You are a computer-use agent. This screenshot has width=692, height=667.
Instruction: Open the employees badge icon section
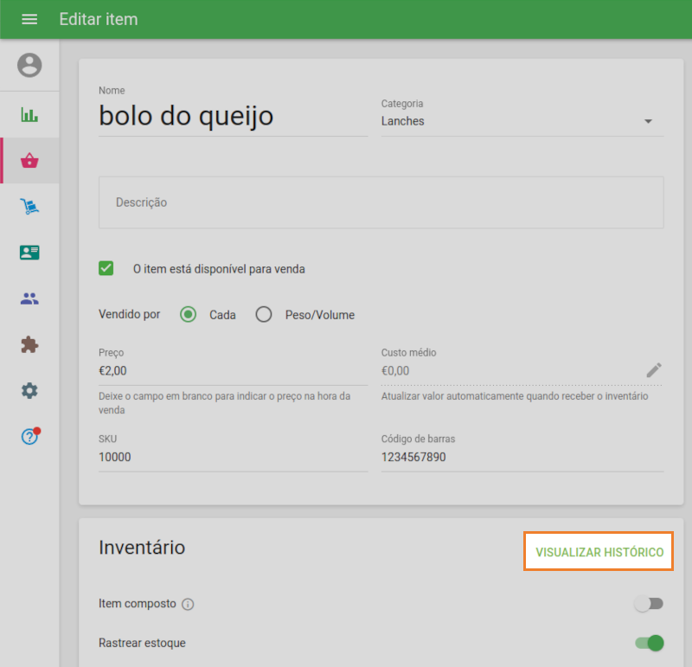(29, 252)
